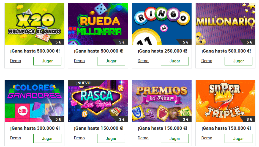Open the Rueda Millonaria game thumbnail
The image size is (259, 147).
pos(98,24)
